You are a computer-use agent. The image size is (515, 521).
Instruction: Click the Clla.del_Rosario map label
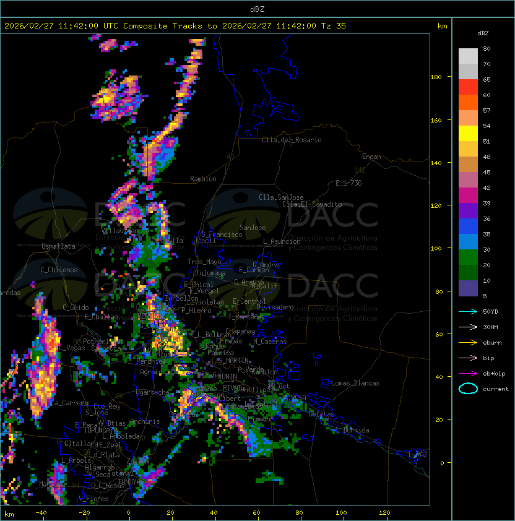pos(292,140)
